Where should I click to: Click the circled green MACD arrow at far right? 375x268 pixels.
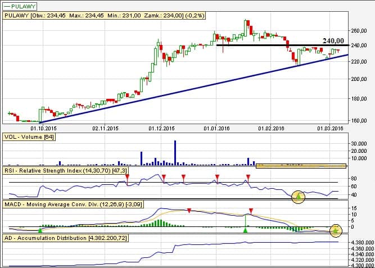pyautogui.click(x=336, y=230)
